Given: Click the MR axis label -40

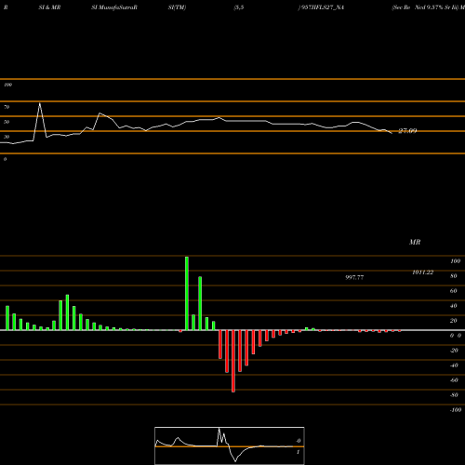Looking at the screenshot, I should (454, 365).
